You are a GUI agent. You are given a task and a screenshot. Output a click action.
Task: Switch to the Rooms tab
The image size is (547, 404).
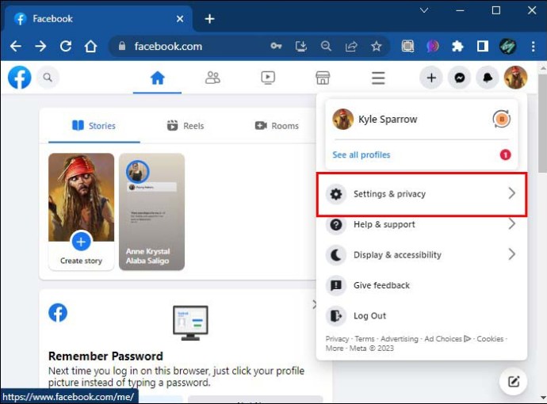[x=277, y=125]
